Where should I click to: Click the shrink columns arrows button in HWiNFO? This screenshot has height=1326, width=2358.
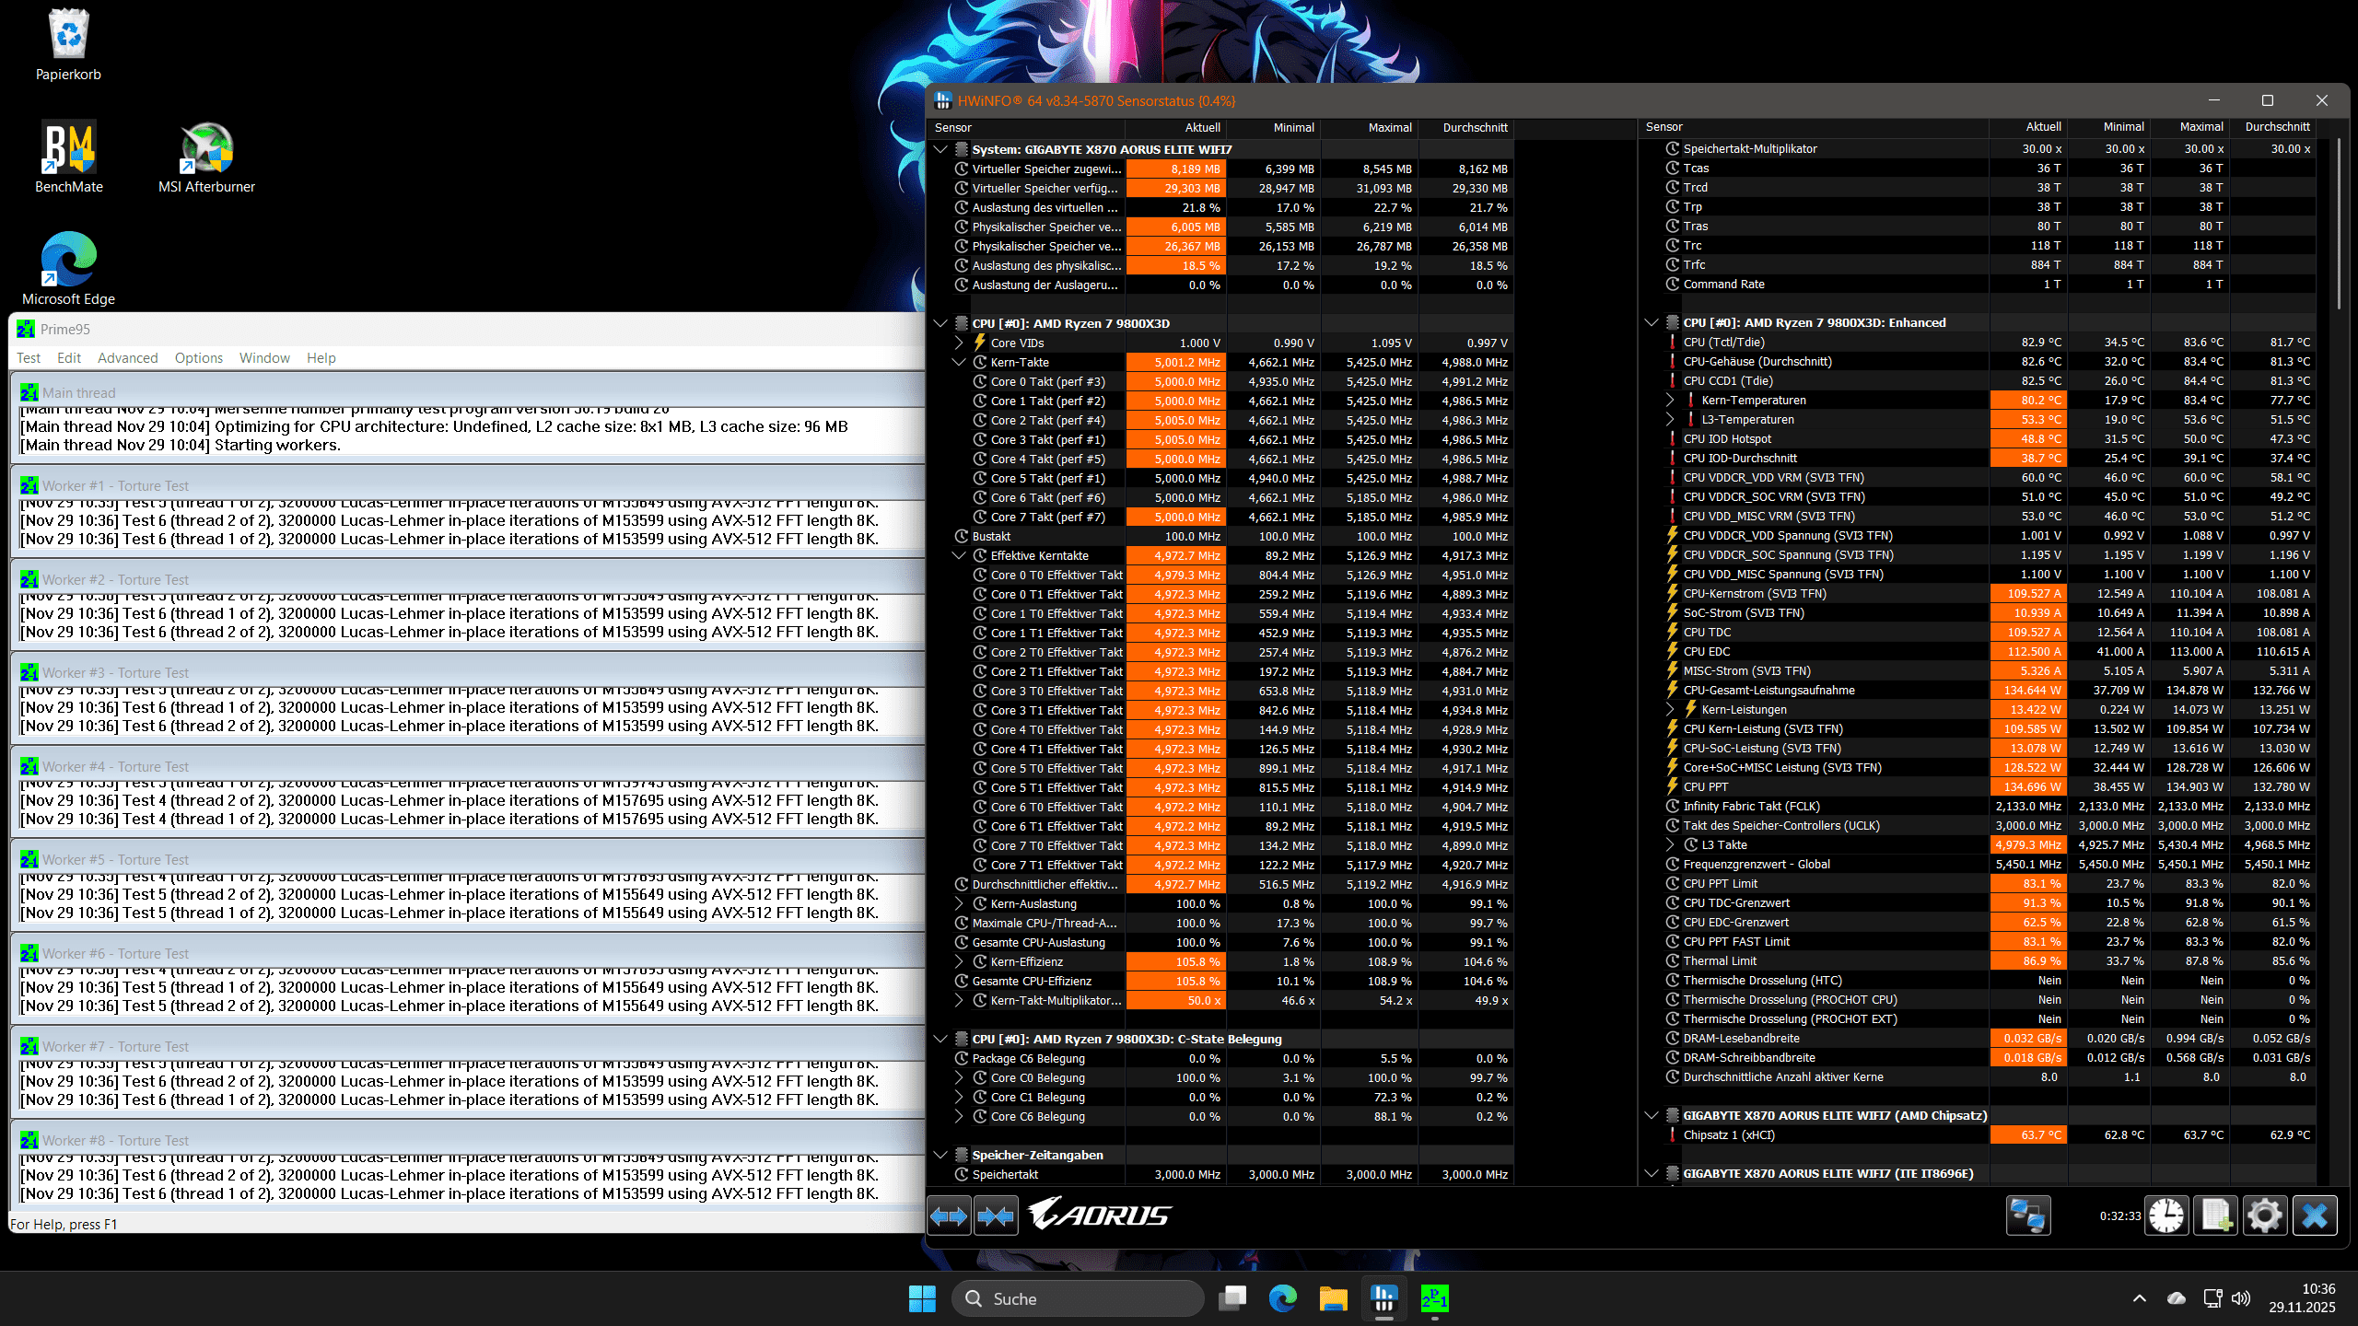pos(996,1216)
